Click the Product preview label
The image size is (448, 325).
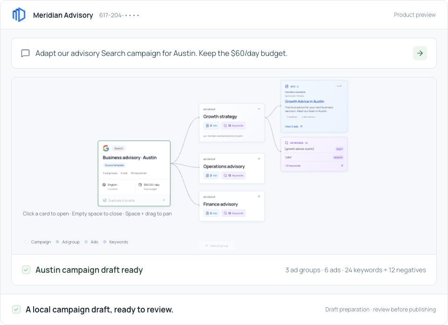coord(414,15)
